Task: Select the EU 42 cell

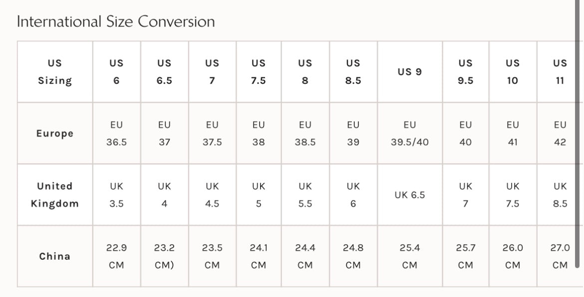Action: coord(560,134)
